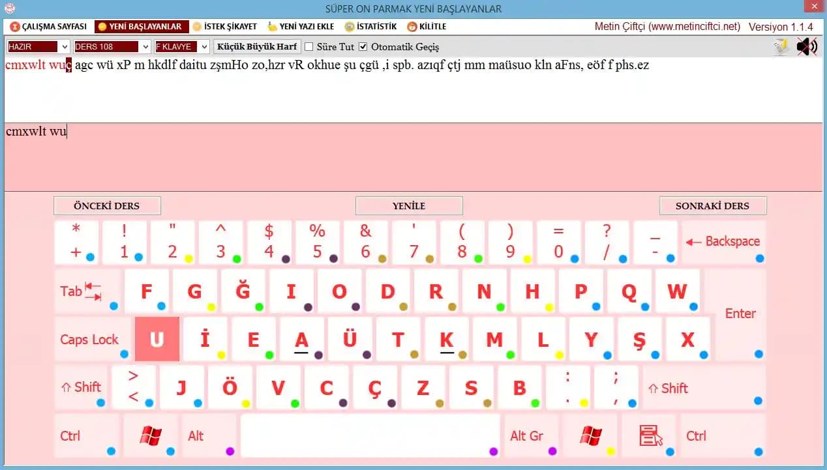Viewport: 827px width, 470px height.
Task: Open the ÇALIŞMA SAYFASI menu
Action: [49, 27]
